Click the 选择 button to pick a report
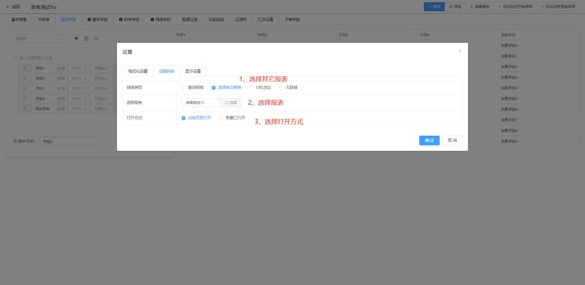Image resolution: width=585 pixels, height=285 pixels. point(231,103)
